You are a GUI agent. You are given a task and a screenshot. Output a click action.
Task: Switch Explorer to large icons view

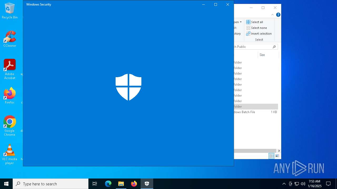(x=277, y=156)
